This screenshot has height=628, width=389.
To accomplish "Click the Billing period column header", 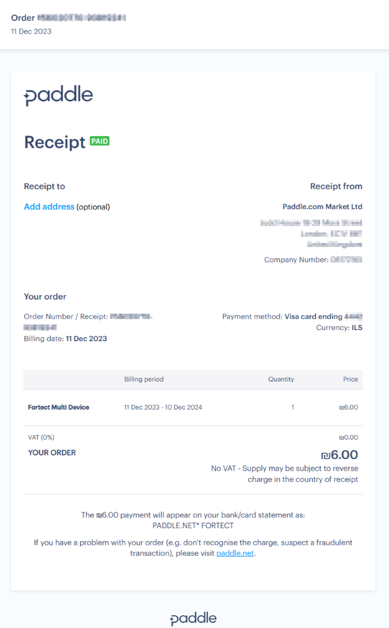I will [143, 379].
